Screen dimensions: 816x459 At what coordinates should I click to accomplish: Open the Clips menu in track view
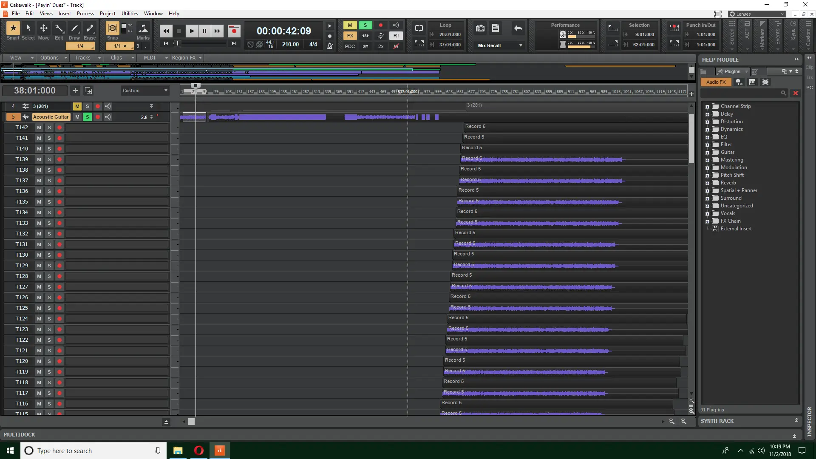(116, 58)
